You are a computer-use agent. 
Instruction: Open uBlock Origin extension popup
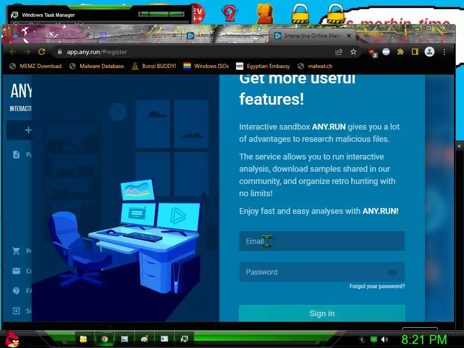pos(372,53)
